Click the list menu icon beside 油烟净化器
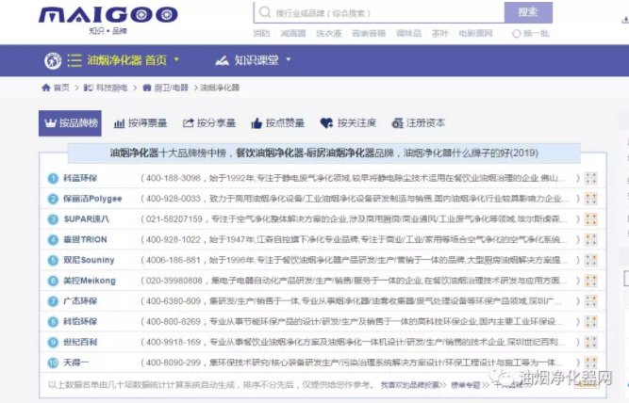This screenshot has width=629, height=403. (x=74, y=60)
